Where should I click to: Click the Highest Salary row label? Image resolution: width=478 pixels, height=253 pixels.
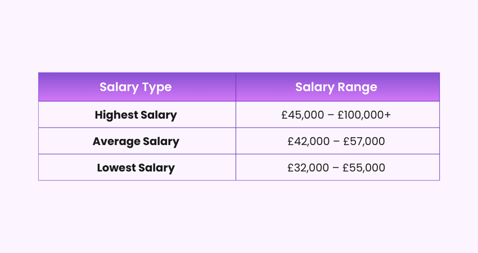click(136, 115)
